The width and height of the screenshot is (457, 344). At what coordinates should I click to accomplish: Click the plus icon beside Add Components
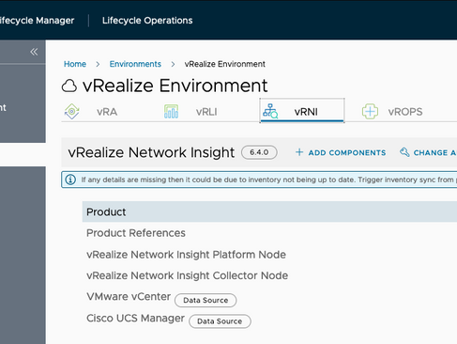pyautogui.click(x=299, y=152)
